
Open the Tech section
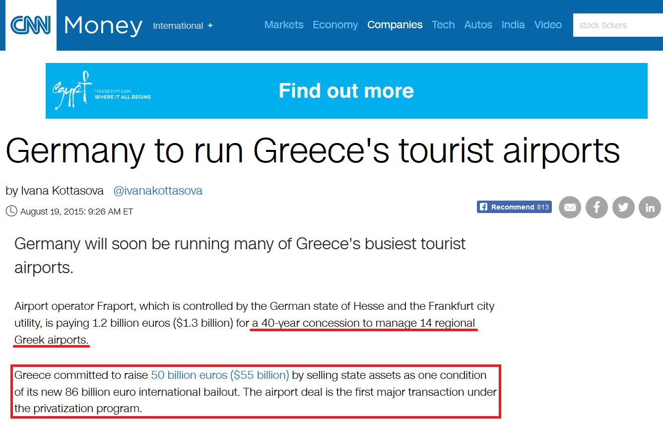(443, 25)
